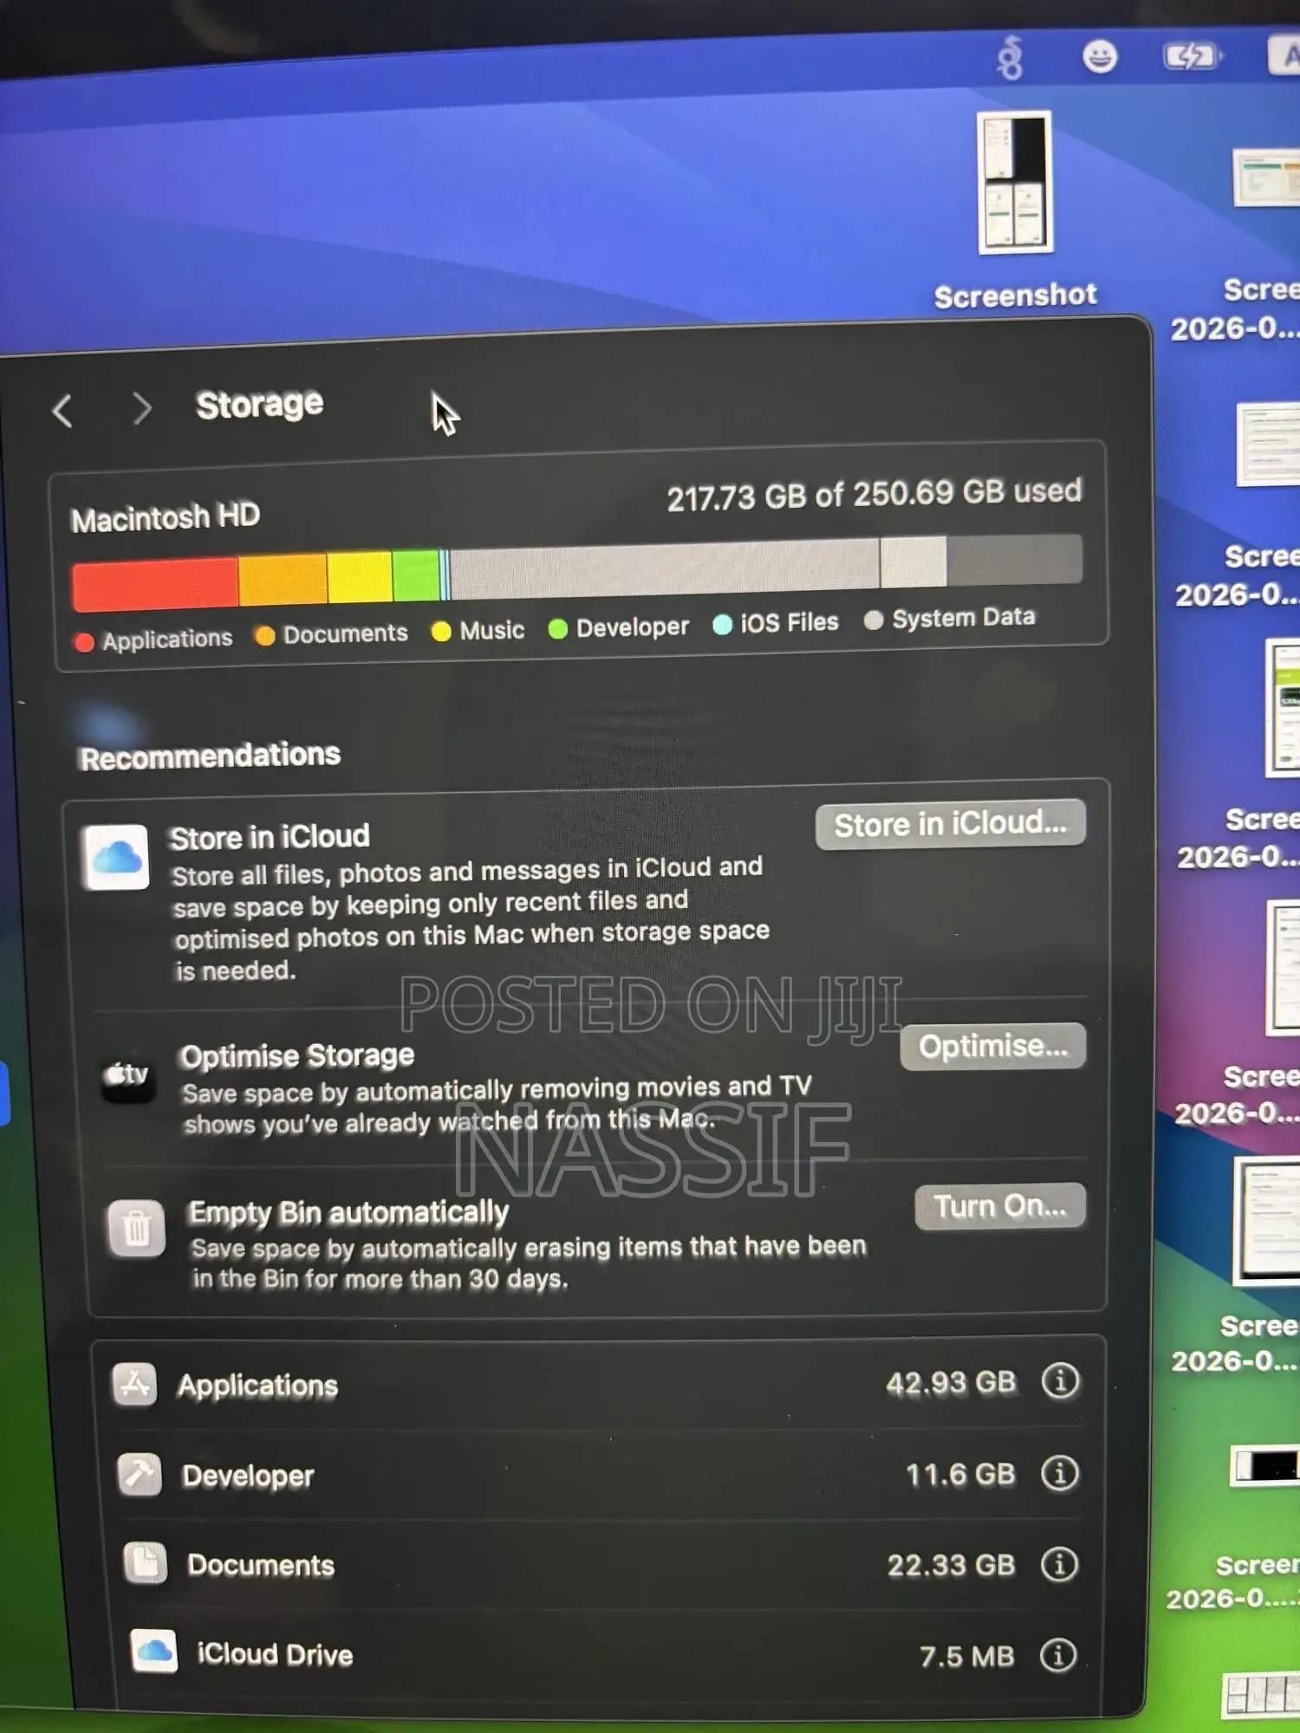Screen dimensions: 1300x1733
Task: Click the Applications App Store icon
Action: click(x=134, y=1385)
